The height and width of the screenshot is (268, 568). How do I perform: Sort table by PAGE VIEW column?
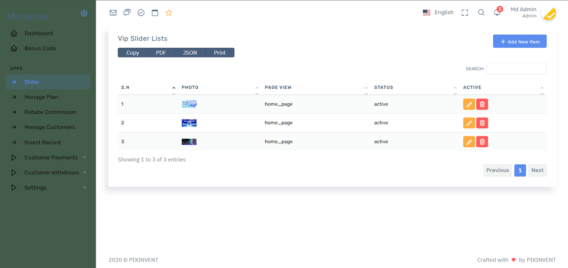[316, 88]
